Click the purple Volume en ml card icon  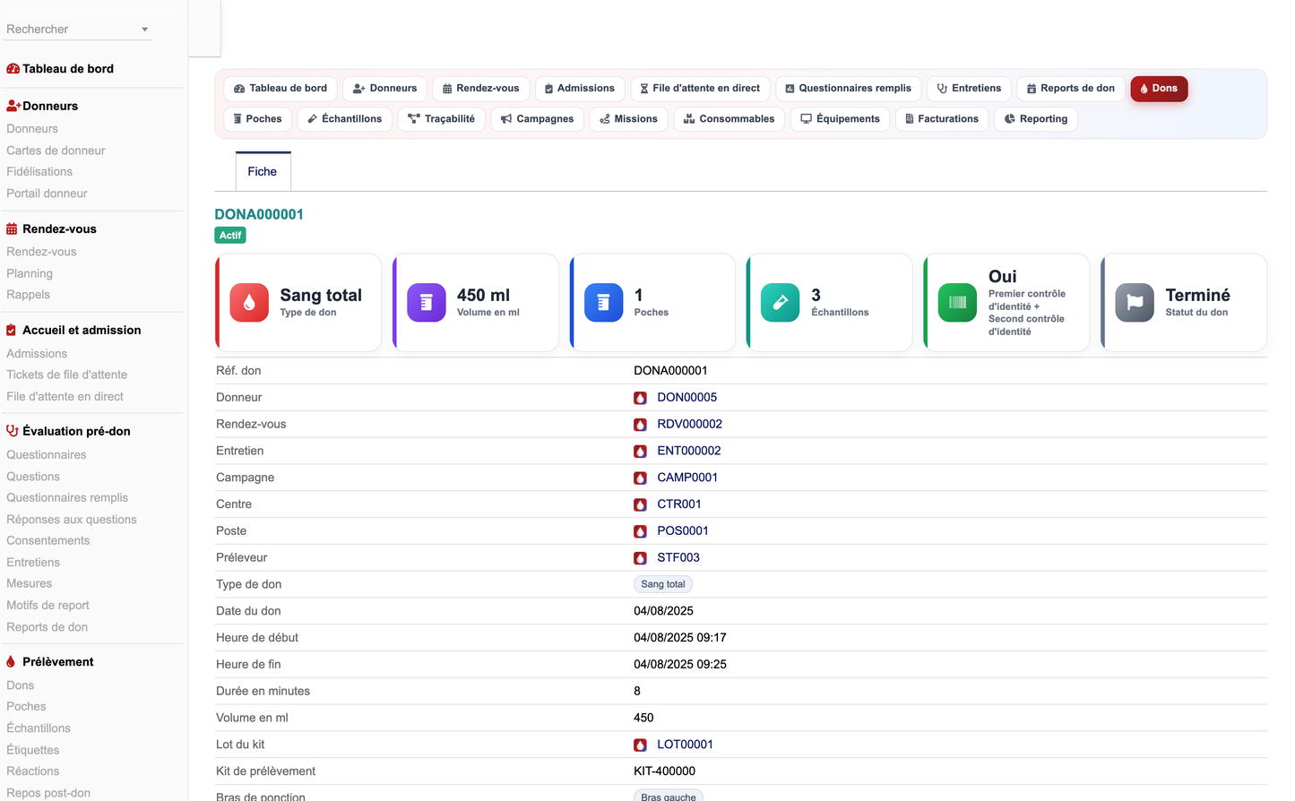[x=427, y=303]
